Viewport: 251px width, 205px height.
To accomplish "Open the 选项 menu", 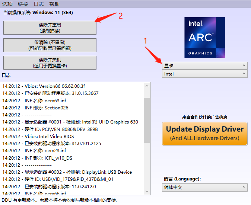I will [x=7, y=4].
